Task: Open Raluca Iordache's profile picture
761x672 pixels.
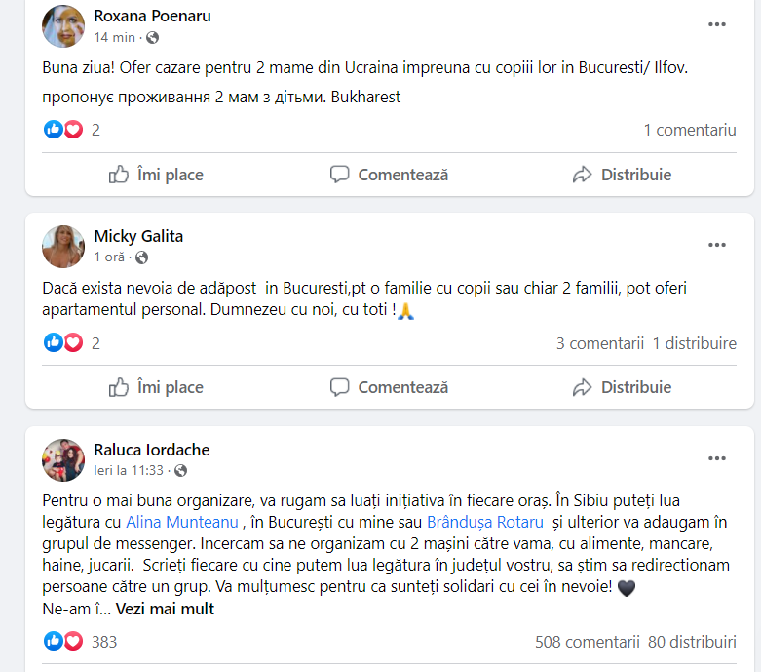Action: tap(63, 460)
